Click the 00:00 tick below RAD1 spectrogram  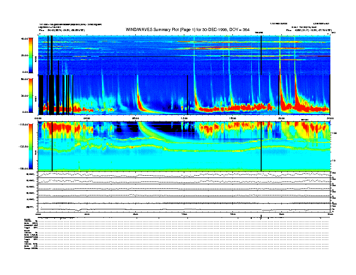tap(38, 118)
